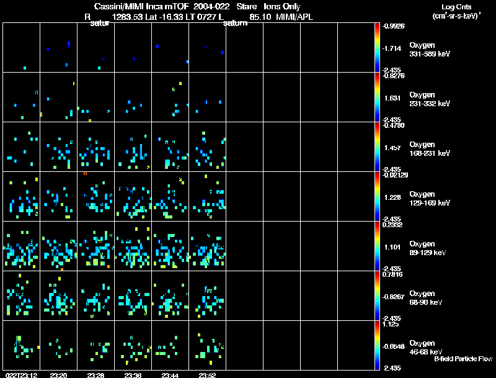This screenshot has height=378, width=496.
Task: Select the 'Cassini/MIMI Inca mTOF' title text
Action: click(141, 6)
